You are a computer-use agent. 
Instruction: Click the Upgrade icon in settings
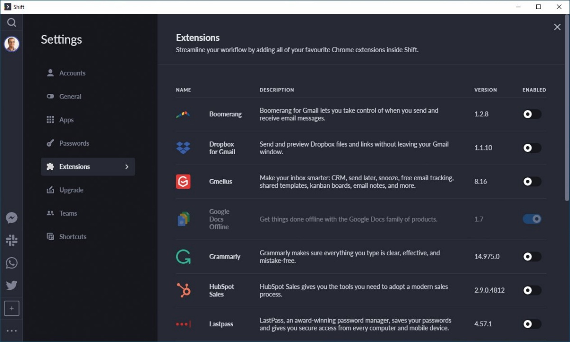coord(50,190)
